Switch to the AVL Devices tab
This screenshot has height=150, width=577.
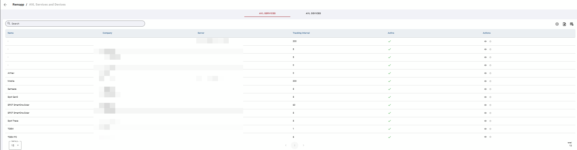pyautogui.click(x=313, y=13)
